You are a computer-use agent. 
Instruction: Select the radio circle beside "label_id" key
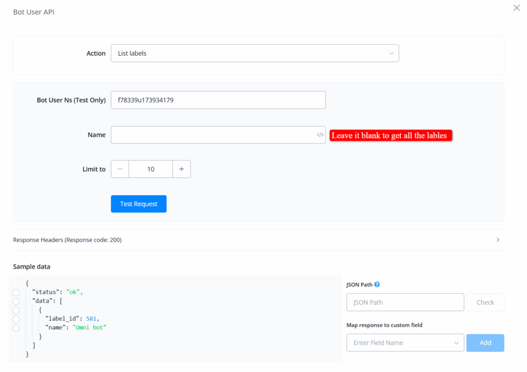(16, 319)
